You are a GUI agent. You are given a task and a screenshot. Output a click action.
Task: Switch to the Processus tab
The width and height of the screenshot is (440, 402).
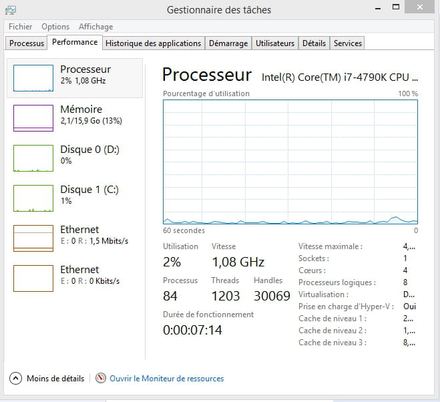[27, 43]
